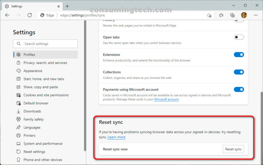This screenshot has height=165, width=263.
Task: Reload the page with refresh icon
Action: 29,15
